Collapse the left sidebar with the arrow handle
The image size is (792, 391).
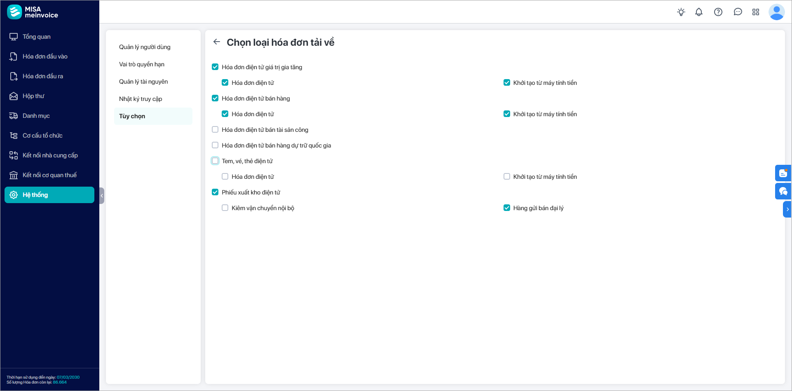pos(102,196)
